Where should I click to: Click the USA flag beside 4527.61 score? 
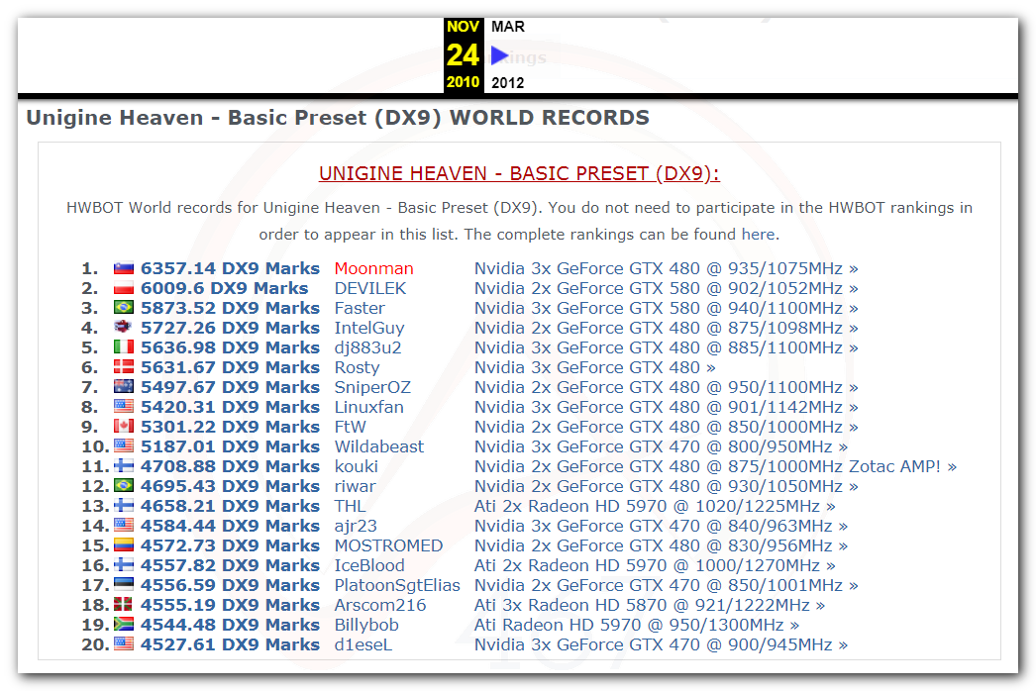124,644
